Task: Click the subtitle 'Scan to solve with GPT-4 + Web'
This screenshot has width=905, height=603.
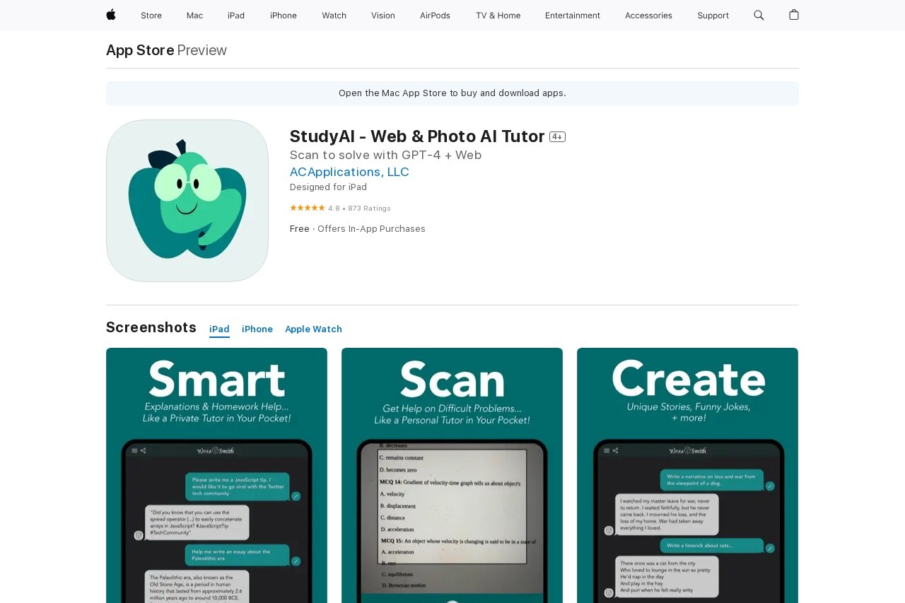Action: click(x=385, y=155)
